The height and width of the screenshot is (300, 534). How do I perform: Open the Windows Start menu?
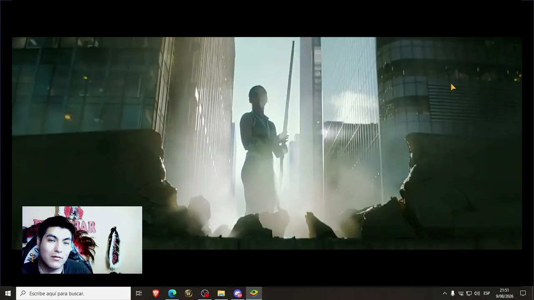8,293
